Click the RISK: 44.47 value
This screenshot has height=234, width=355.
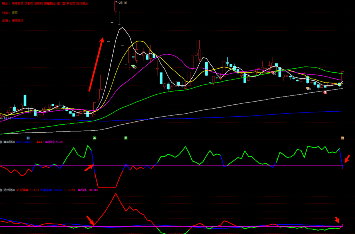(x=24, y=142)
